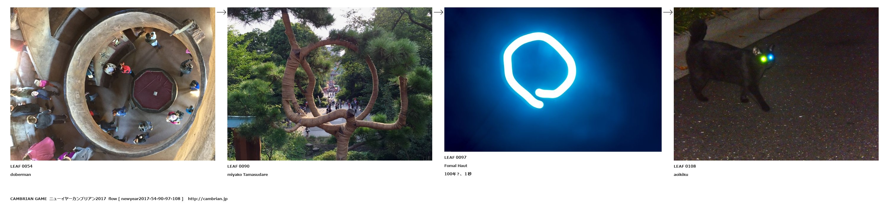Click the ニューイヤーカンブリアン2017 text
Screen dimensions: 889x206
click(78, 199)
